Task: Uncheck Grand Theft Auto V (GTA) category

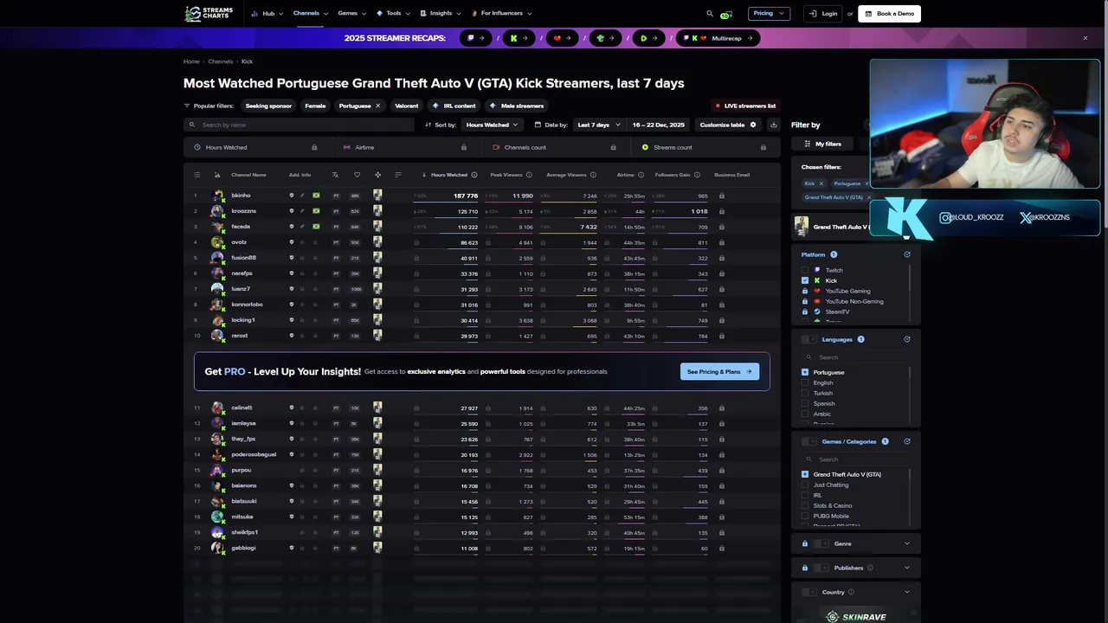Action: pyautogui.click(x=805, y=474)
